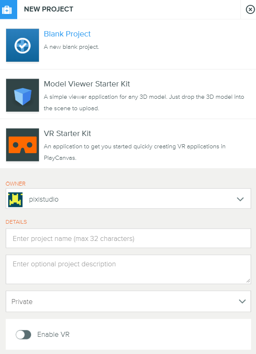Click the Model Viewer blue cube icon

pyautogui.click(x=23, y=95)
